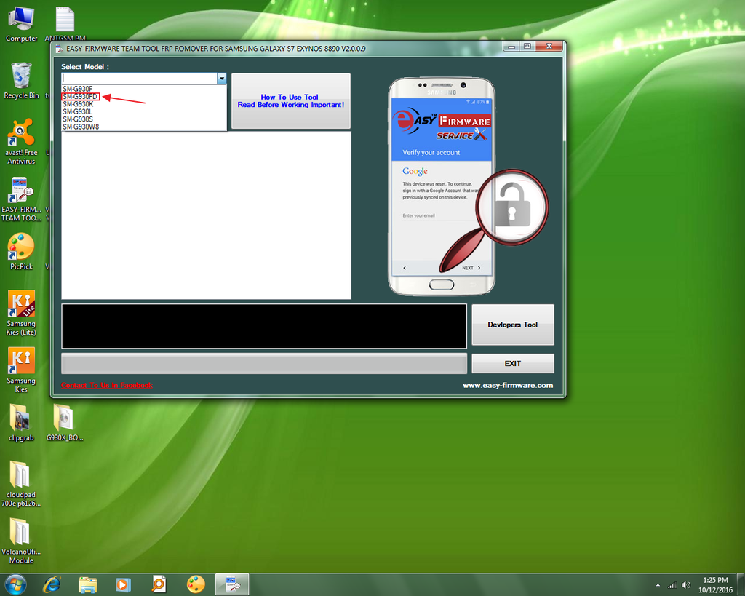Open the PicPick desktop icon
Viewport: 745px width, 596px height.
pos(21,251)
